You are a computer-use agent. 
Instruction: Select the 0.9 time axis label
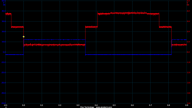click(187, 105)
